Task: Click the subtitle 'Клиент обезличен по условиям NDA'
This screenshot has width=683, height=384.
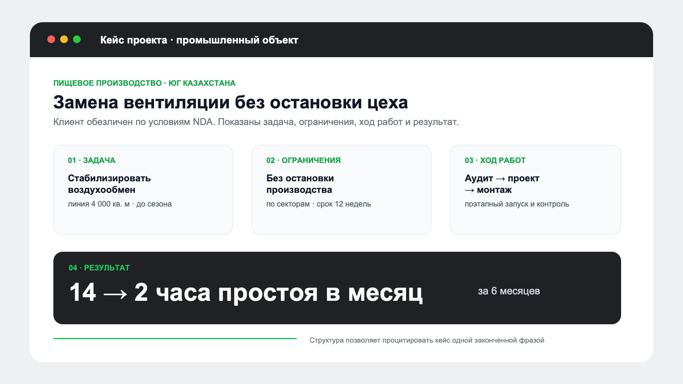Action: click(134, 122)
